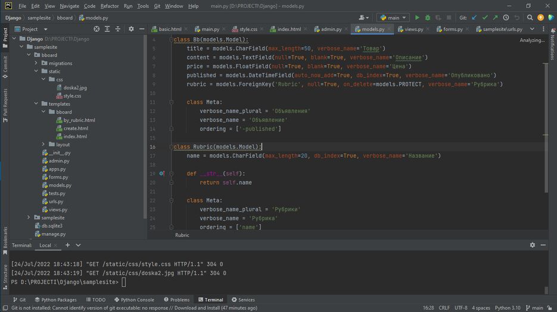Click Python 3.10 interpreter in status bar
The image size is (557, 312).
point(508,308)
